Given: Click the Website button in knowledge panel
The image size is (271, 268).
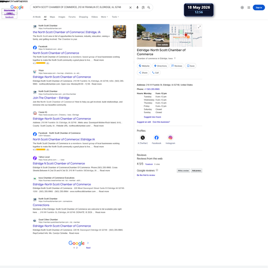Looking at the screenshot, I should (x=144, y=66).
